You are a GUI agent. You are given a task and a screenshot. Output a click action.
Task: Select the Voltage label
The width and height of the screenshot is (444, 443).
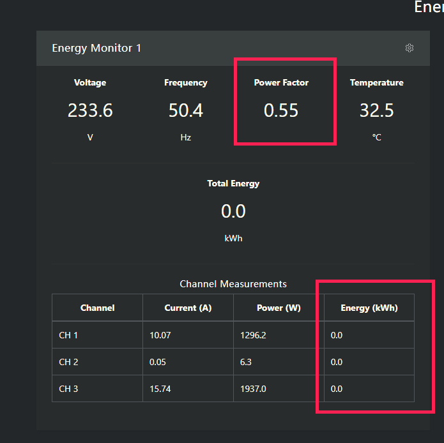[x=90, y=82]
